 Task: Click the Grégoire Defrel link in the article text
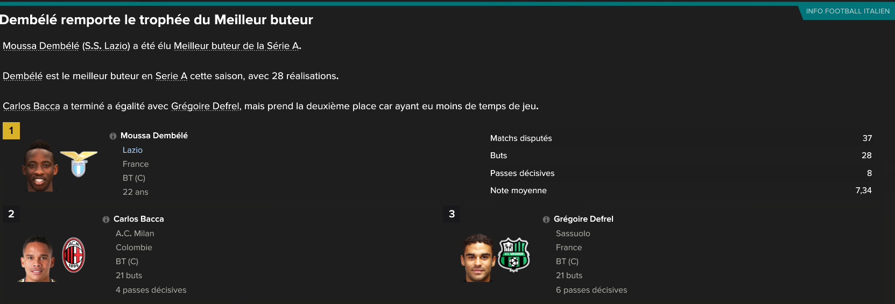pyautogui.click(x=205, y=106)
